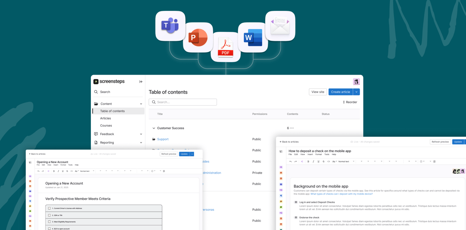
Task: Insert inline code in the mobile app article editor
Action: coord(329,162)
